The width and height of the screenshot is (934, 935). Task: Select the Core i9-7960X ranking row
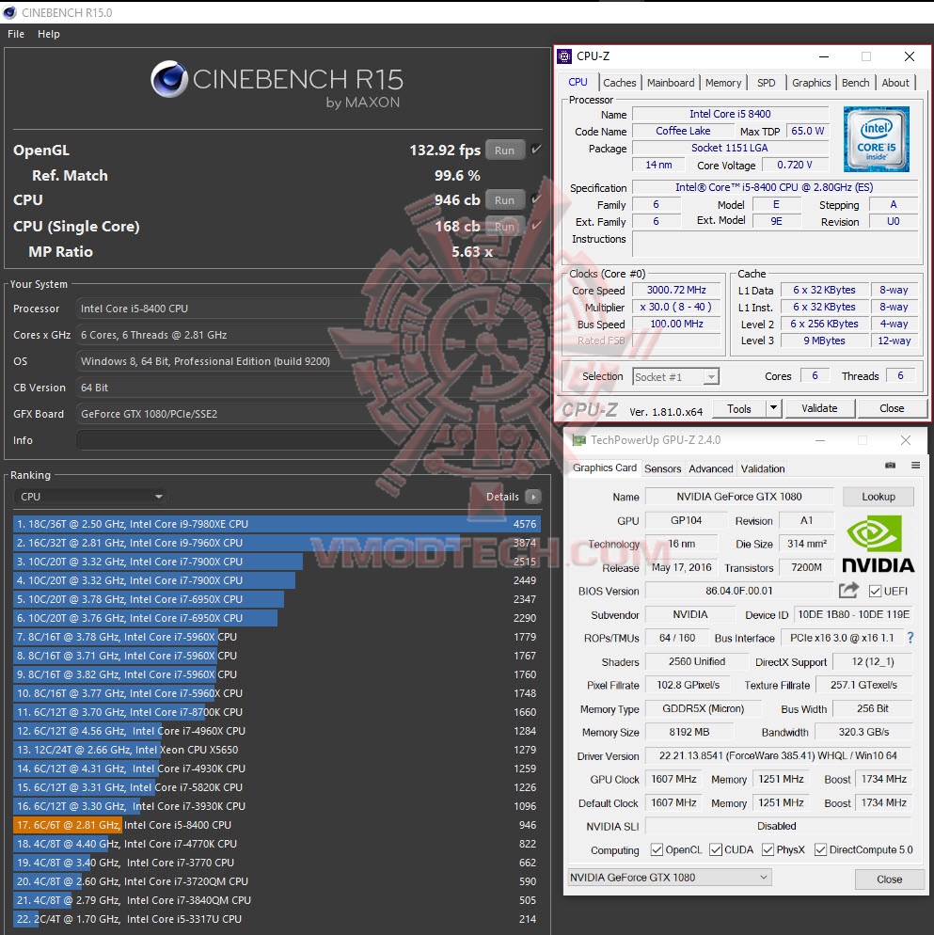click(x=277, y=543)
